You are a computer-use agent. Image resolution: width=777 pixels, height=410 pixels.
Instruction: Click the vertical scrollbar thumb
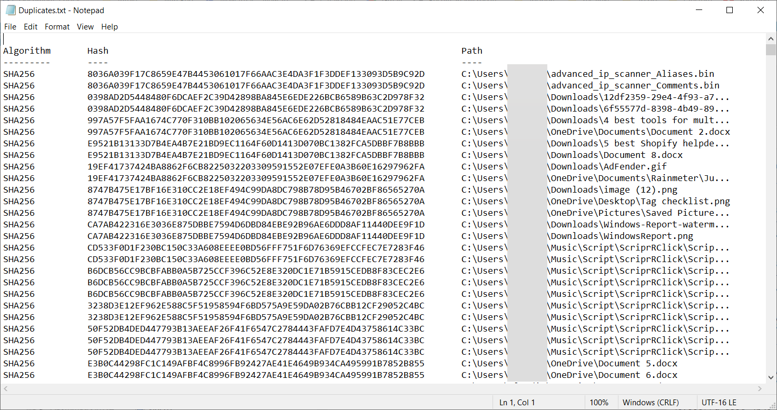pyautogui.click(x=771, y=50)
